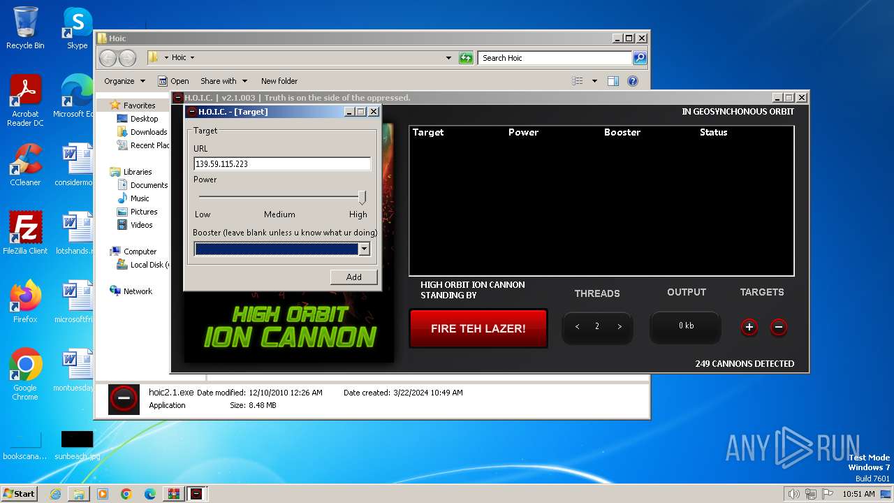Click New folder in Explorer toolbar

(x=279, y=81)
